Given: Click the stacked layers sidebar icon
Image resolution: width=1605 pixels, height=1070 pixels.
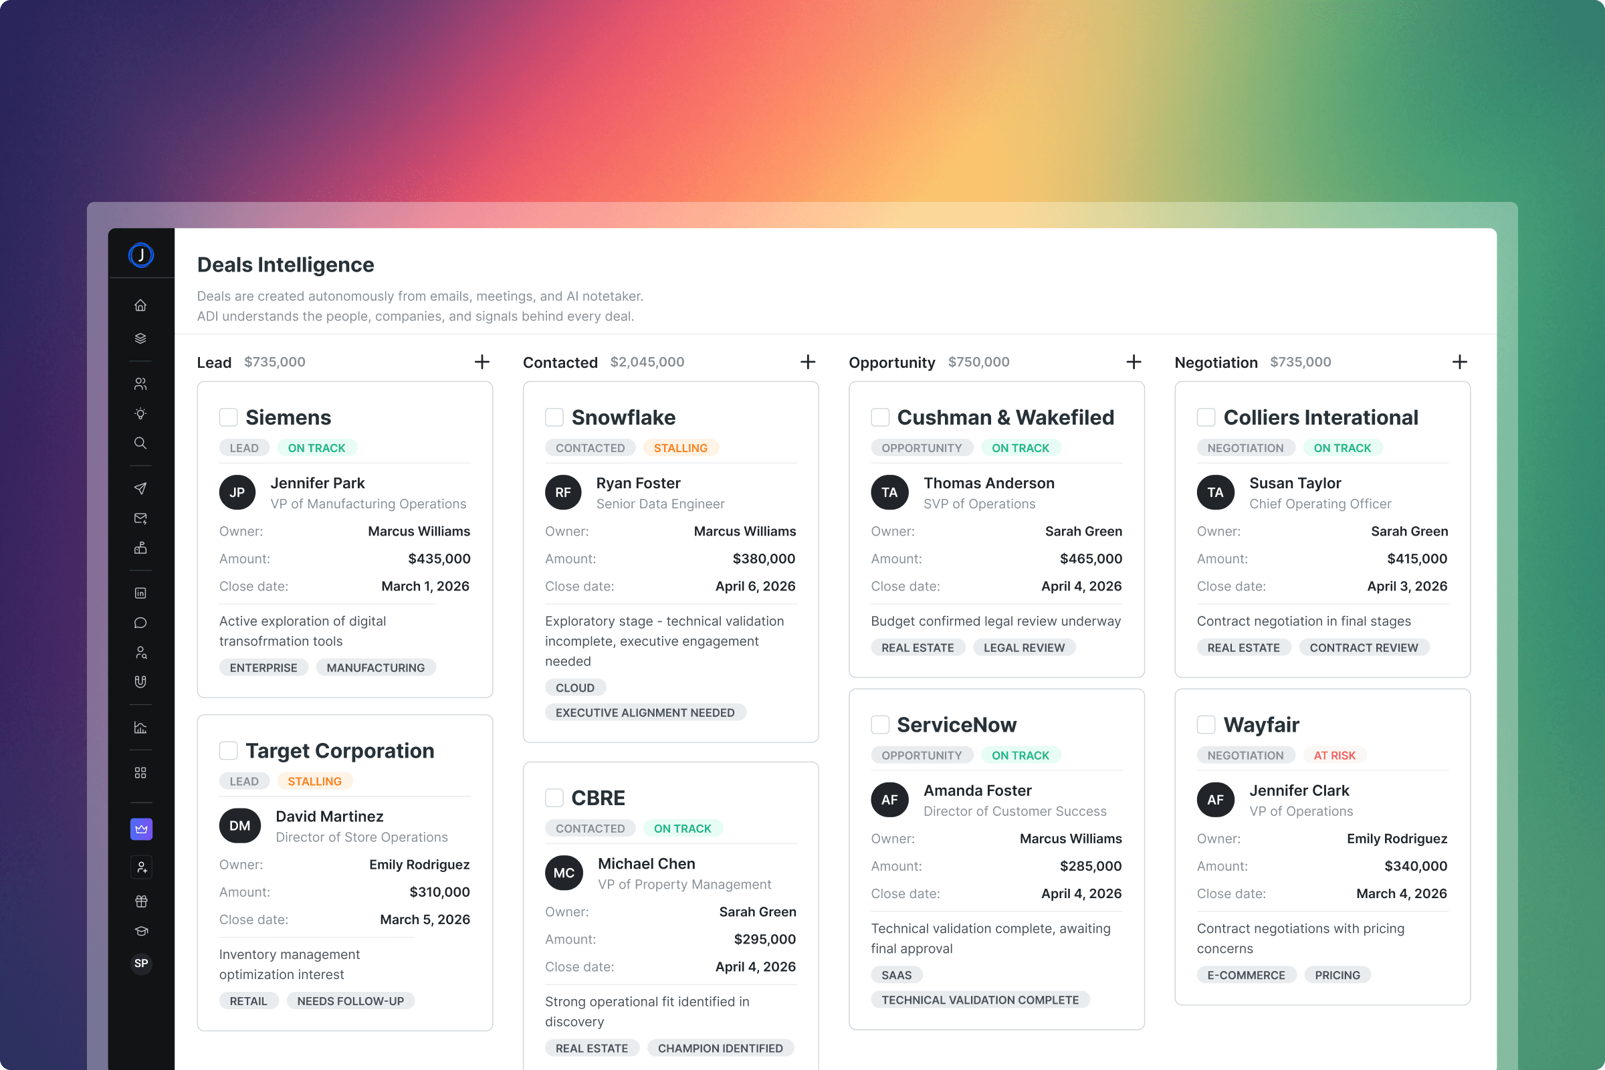Looking at the screenshot, I should coord(140,338).
